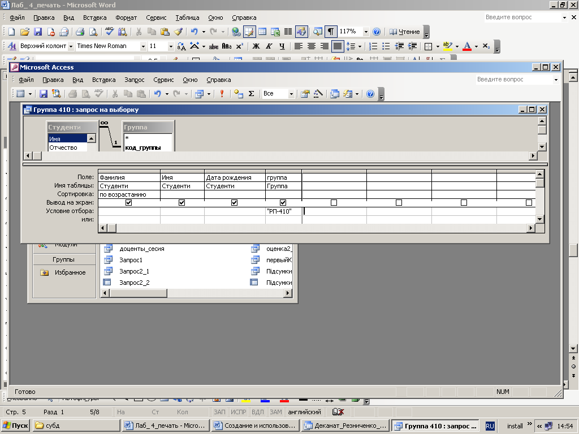Screen dimensions: 579x434
Task: Click the Properties icon in Access toolbar
Action: (x=305, y=94)
